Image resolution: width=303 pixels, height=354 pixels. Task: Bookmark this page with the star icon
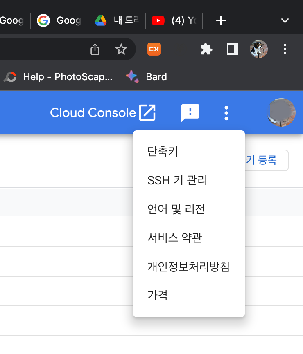pos(121,49)
